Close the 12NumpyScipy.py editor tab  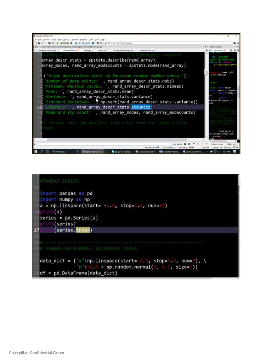[x=78, y=50]
